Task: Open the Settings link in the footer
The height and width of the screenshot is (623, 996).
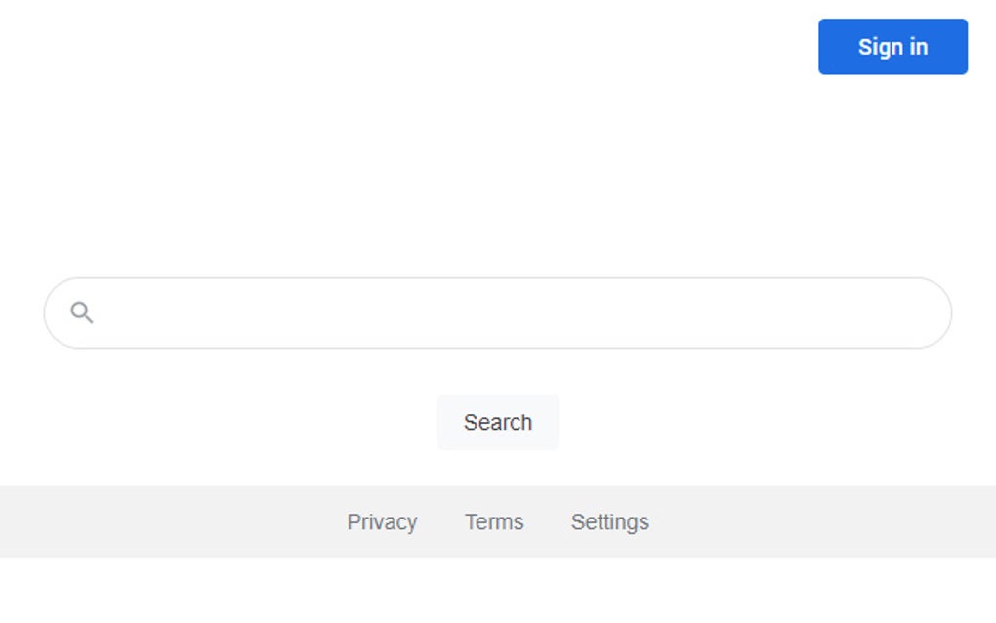Action: pos(609,521)
